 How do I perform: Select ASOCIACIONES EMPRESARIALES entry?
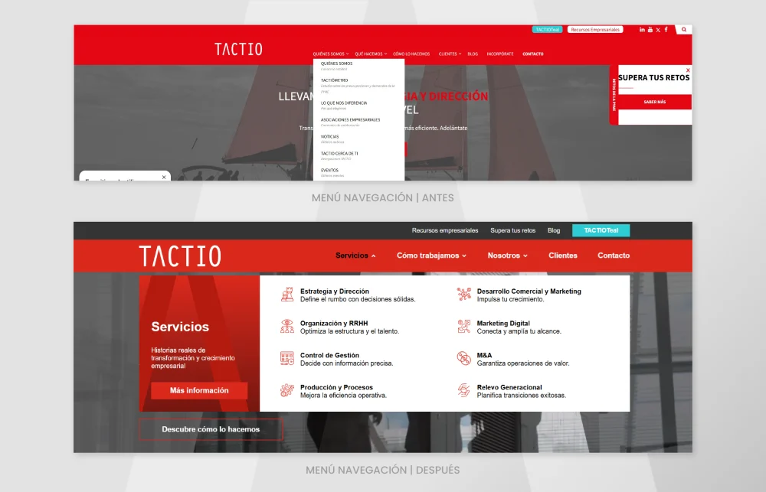[350, 119]
